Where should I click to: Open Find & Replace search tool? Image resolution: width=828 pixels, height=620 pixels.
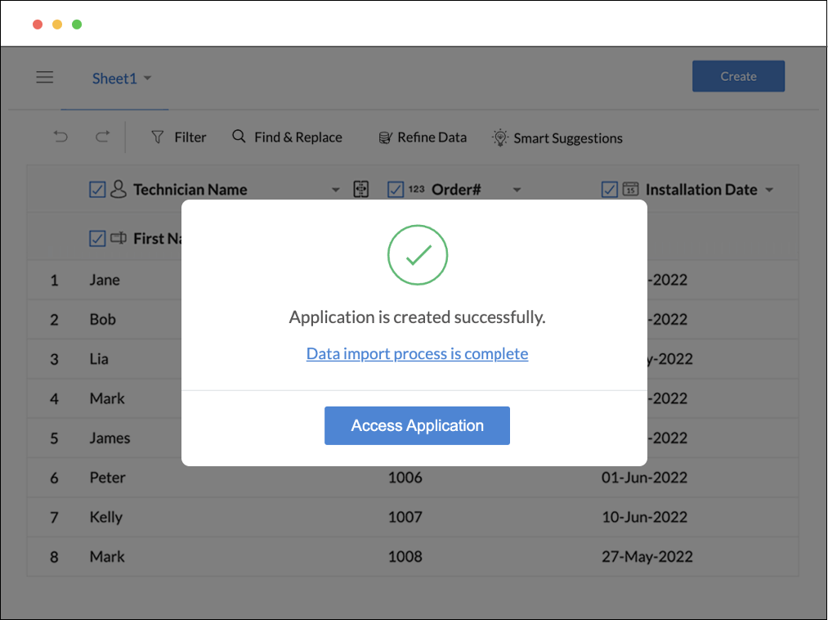pyautogui.click(x=287, y=137)
